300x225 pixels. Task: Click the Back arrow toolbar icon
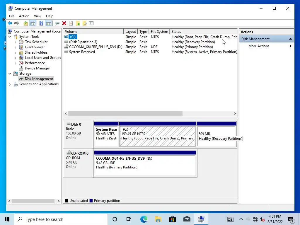10,23
